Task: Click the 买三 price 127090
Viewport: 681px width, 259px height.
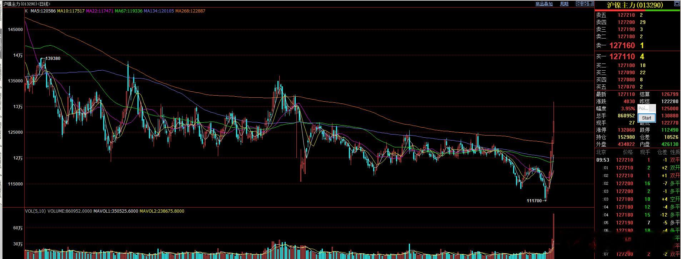Action: coord(626,73)
